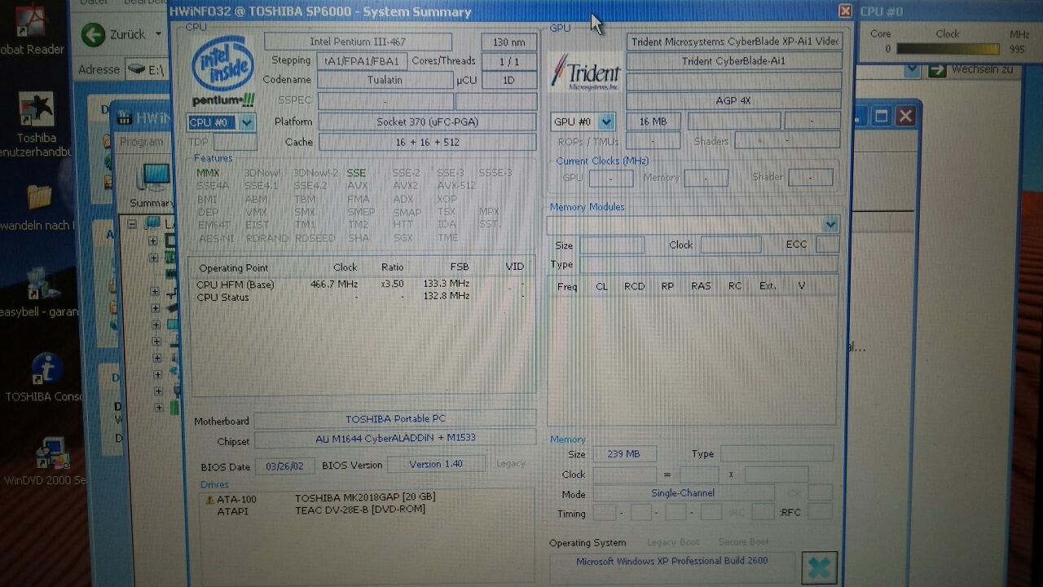Click the '995' MHz value in CPU #0 window

click(x=1017, y=49)
